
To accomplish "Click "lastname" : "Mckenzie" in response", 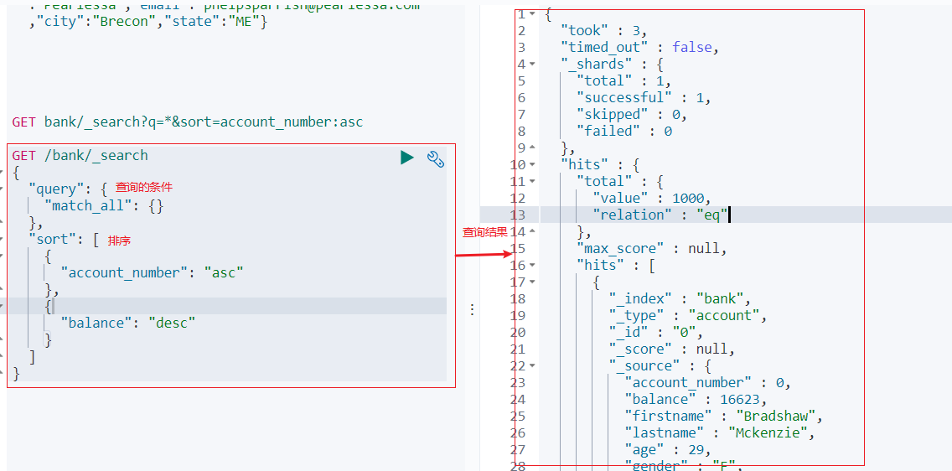I will [719, 432].
